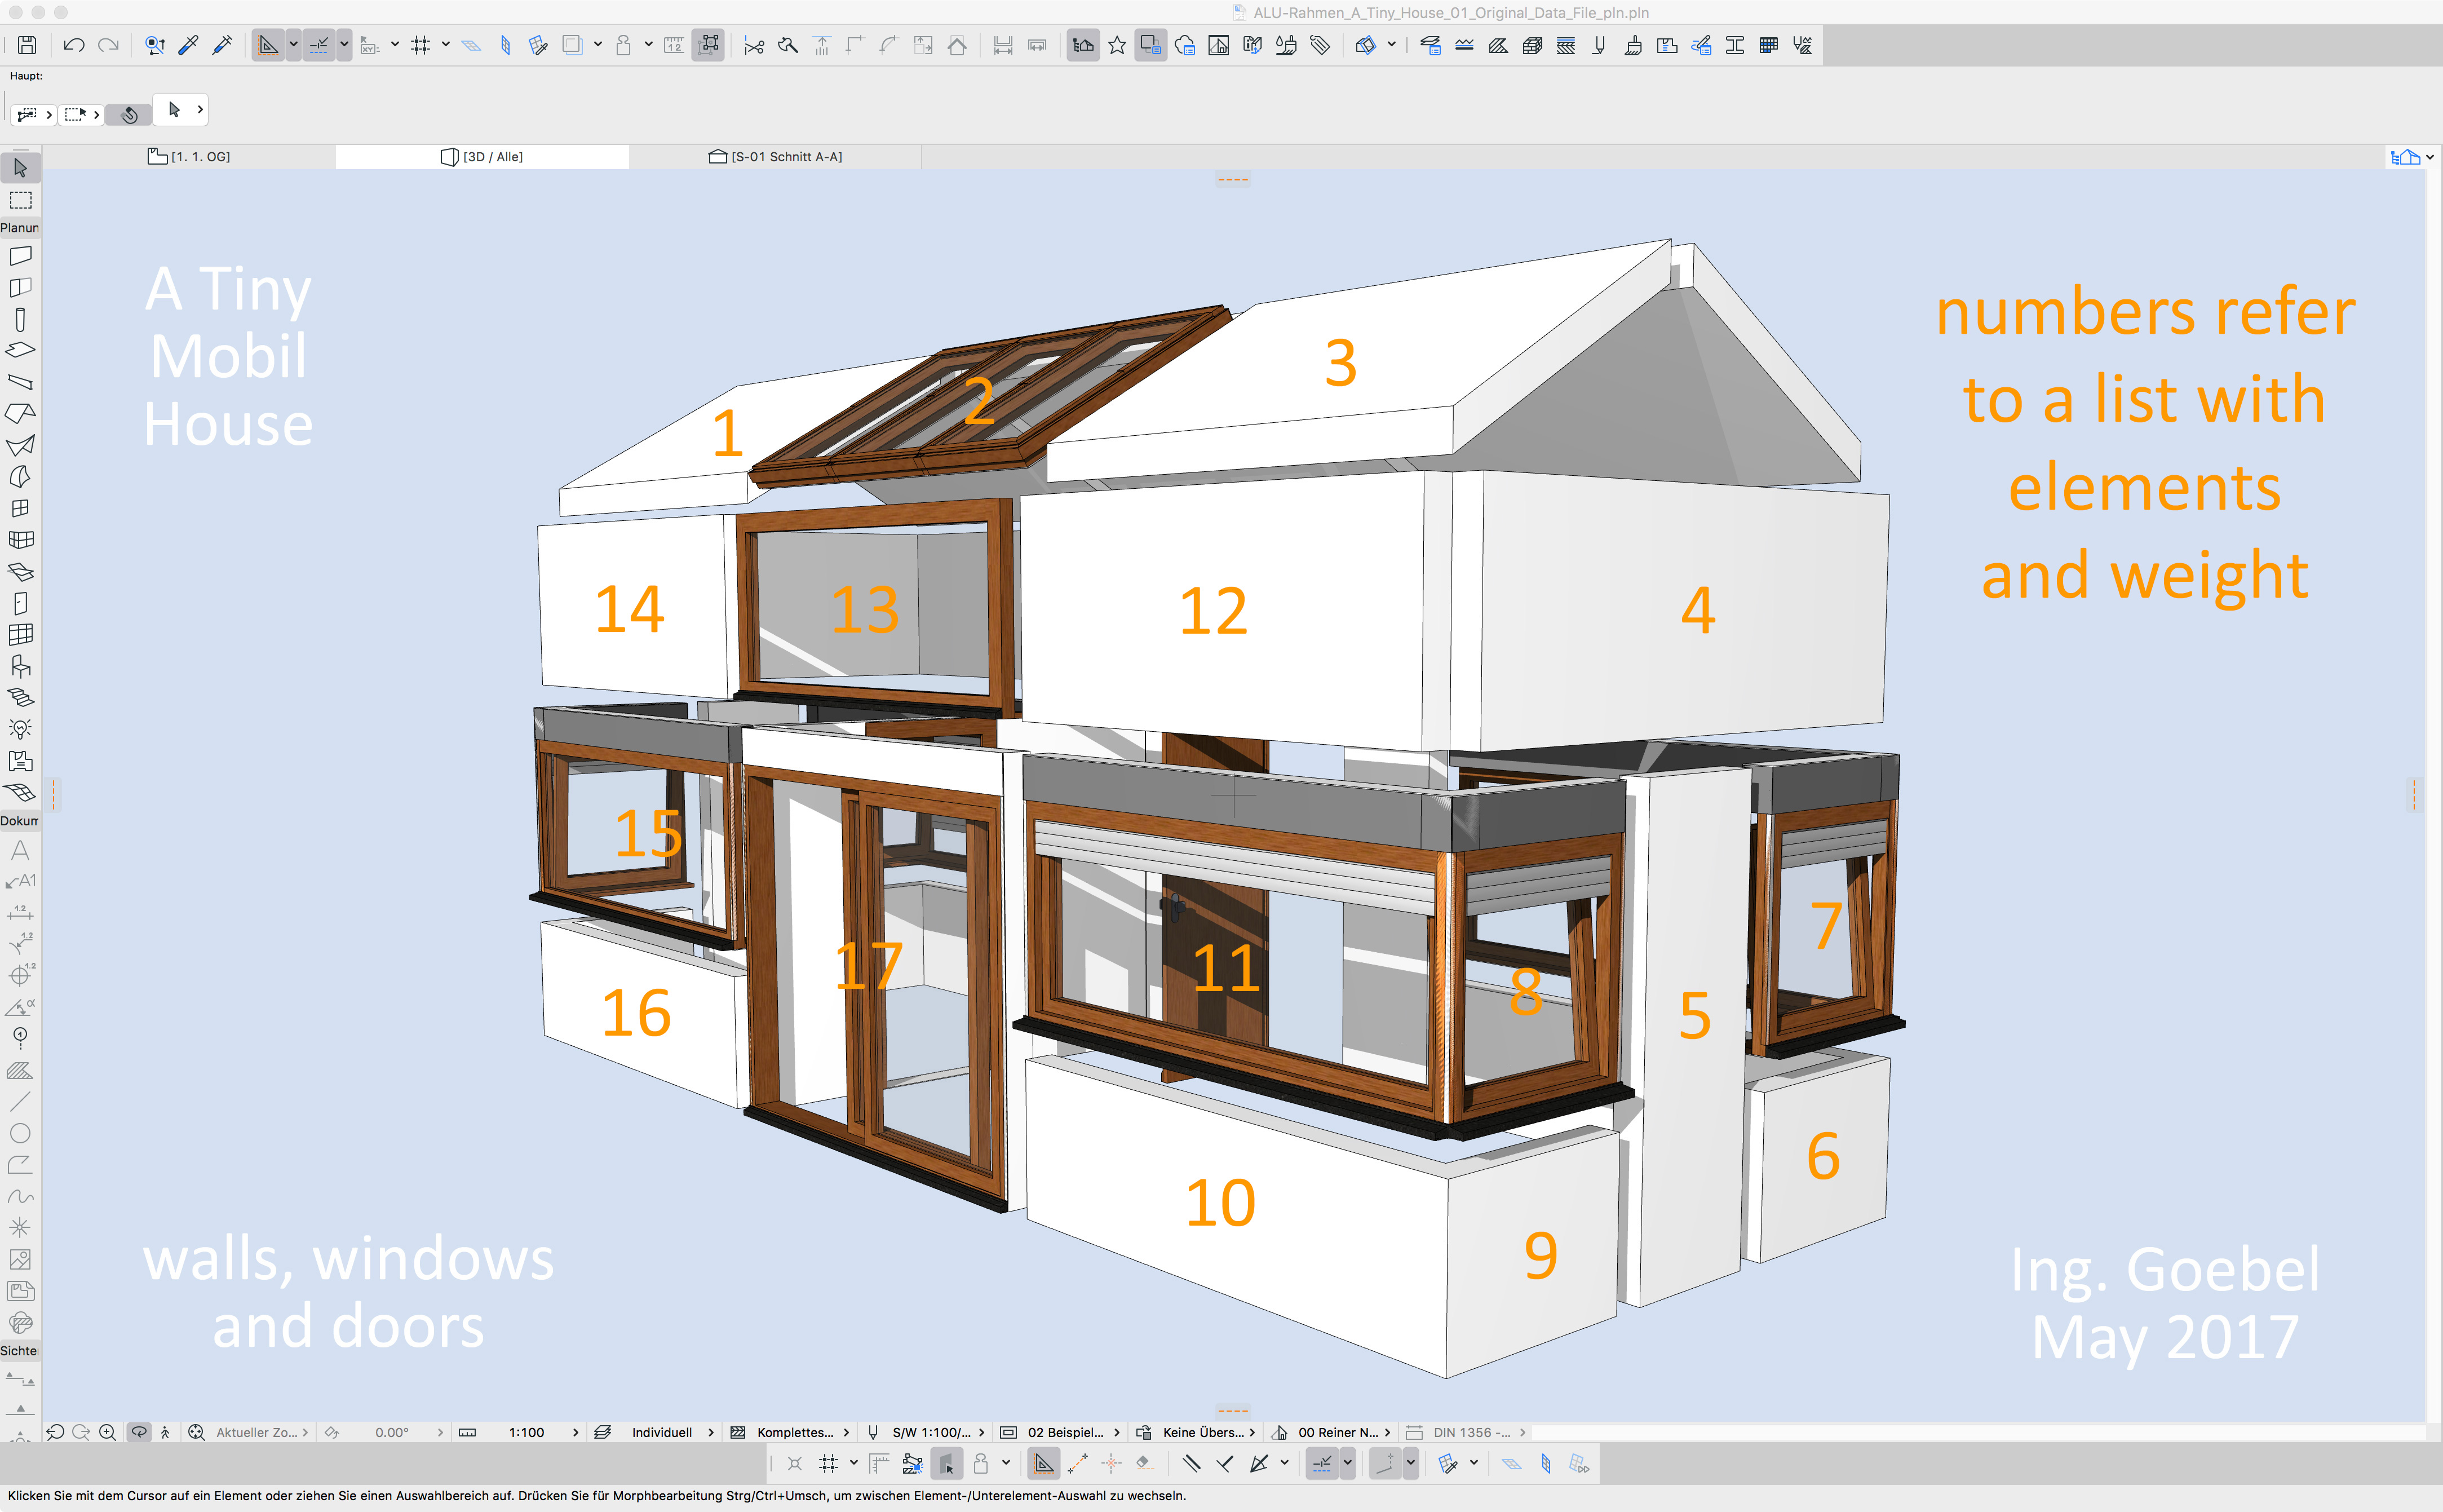Select the Arrow tool in toolbox
2443x1512 pixels.
pos(20,167)
